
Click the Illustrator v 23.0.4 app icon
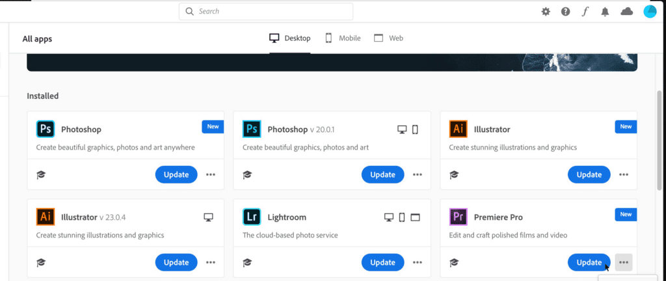[x=46, y=217]
